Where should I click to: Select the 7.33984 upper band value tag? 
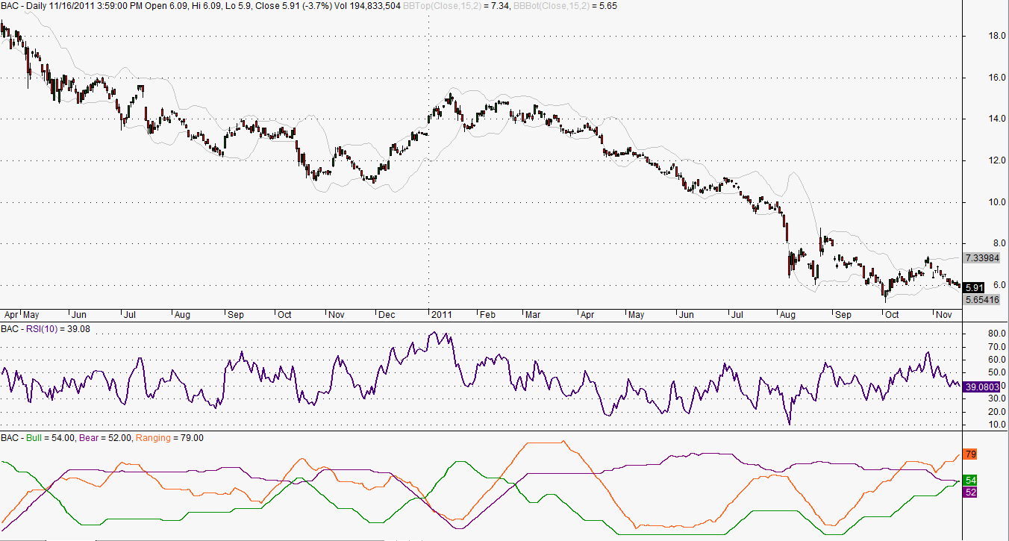(x=982, y=258)
